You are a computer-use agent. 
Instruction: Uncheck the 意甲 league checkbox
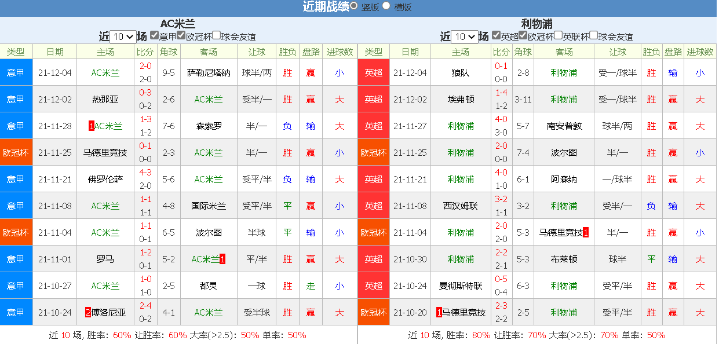click(154, 35)
